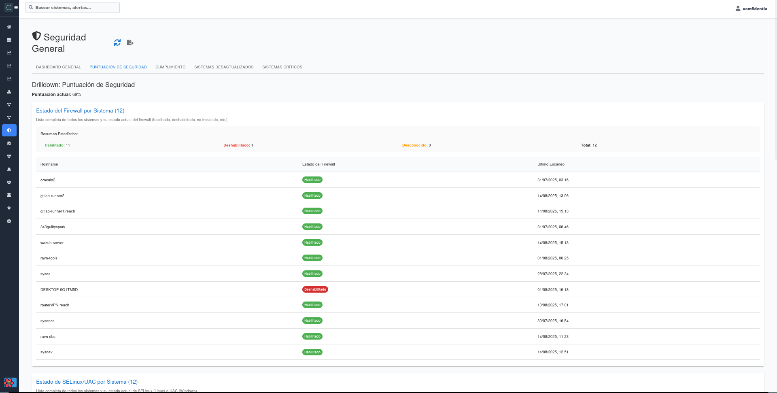777x393 pixels.
Task: Select the active shield security icon
Action: 9,130
